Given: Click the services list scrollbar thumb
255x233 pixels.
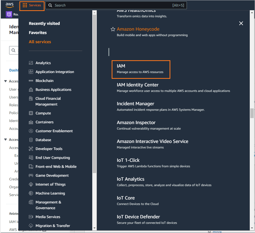Looking at the screenshot, I should pyautogui.click(x=252, y=113).
